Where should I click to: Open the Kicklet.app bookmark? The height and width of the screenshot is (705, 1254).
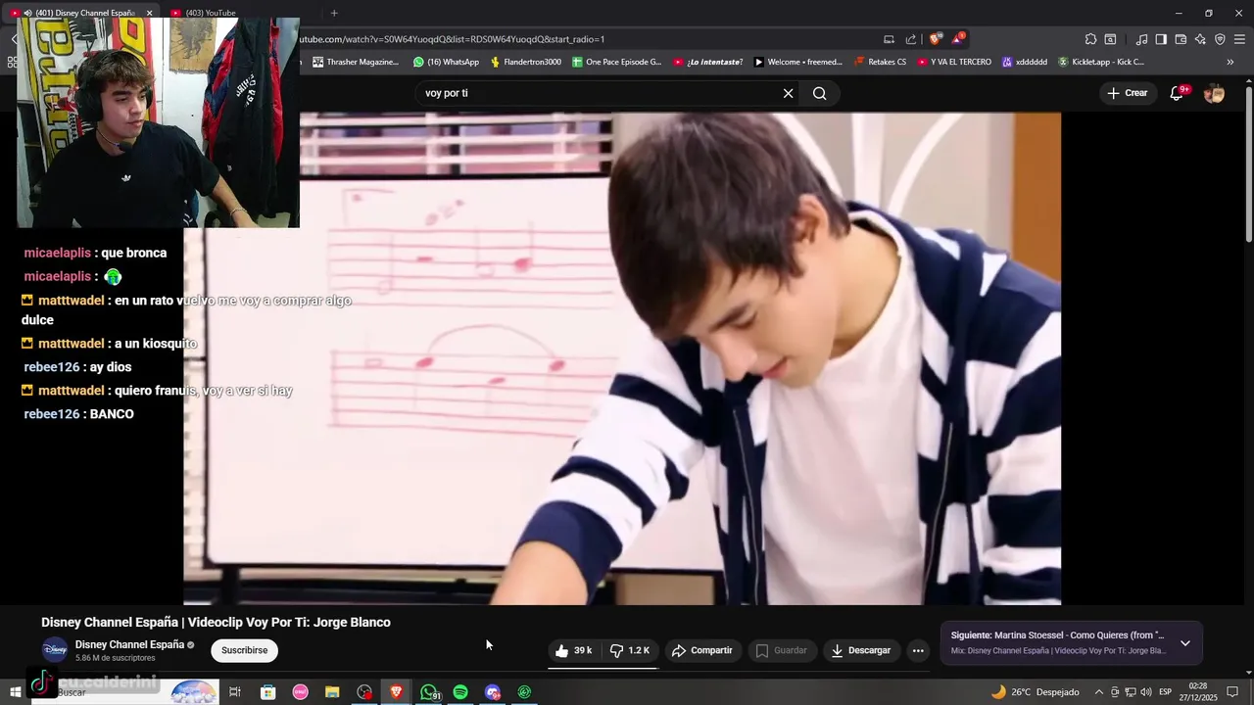click(x=1101, y=62)
